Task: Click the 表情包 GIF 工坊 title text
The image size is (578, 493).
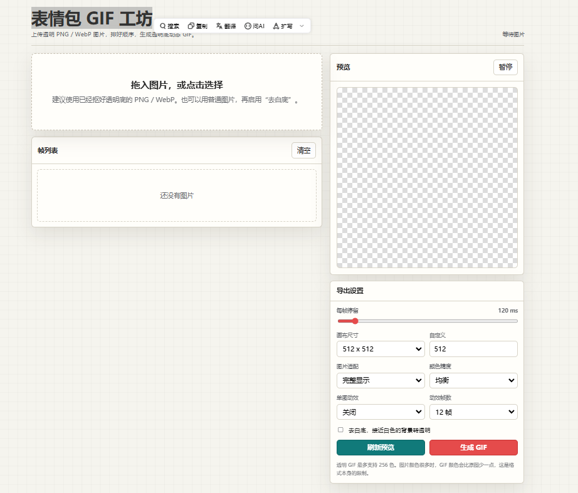Action: (x=92, y=18)
